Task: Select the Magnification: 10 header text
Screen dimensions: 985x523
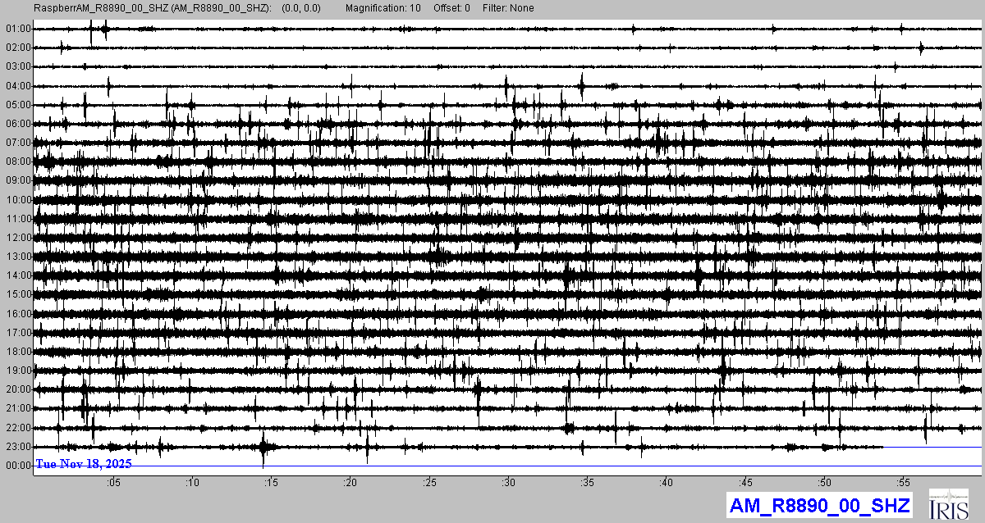Action: (x=383, y=8)
